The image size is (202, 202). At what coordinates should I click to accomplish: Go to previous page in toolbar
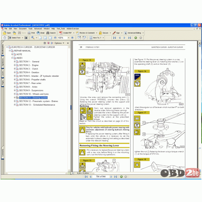pos(120,38)
